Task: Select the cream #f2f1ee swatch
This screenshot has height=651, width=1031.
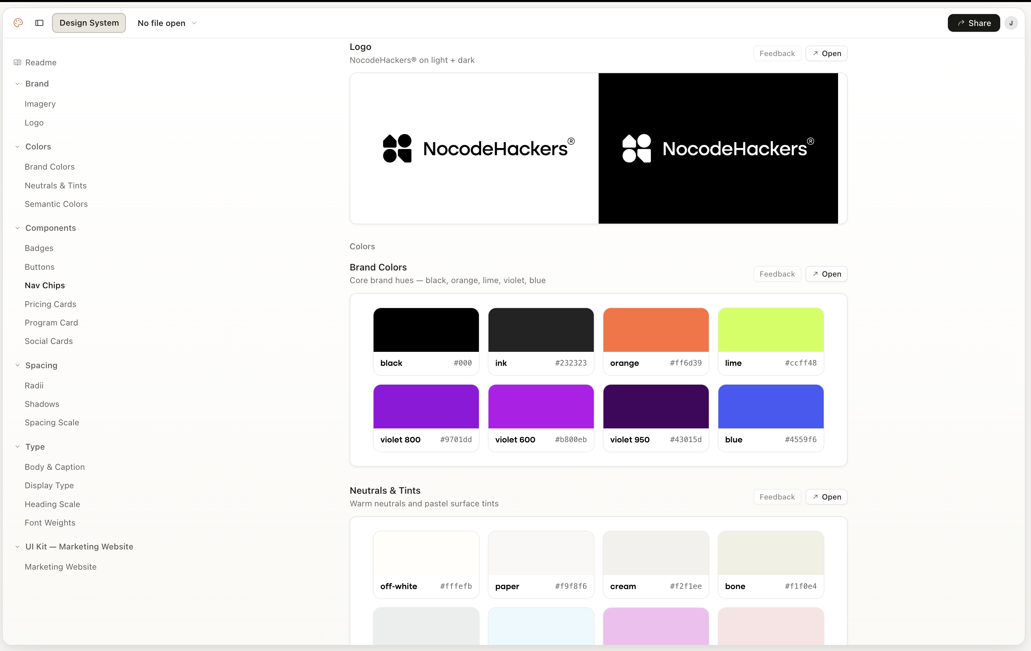Action: 656,564
